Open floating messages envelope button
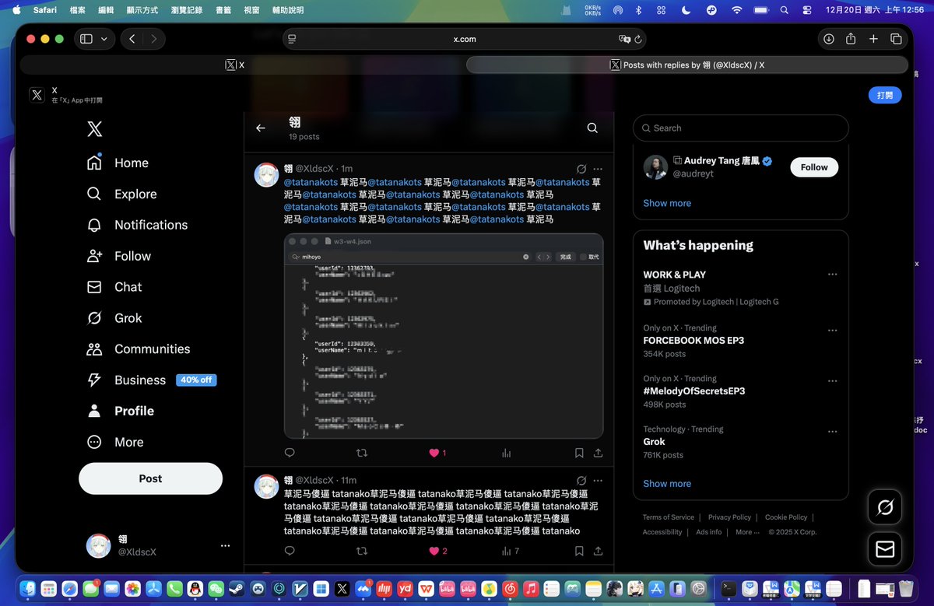Image resolution: width=934 pixels, height=606 pixels. 885,549
